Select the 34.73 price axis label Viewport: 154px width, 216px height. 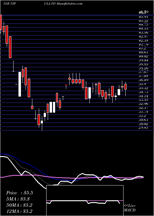point(144,92)
